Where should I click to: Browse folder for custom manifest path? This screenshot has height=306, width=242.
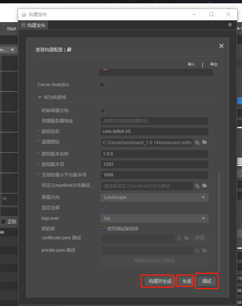tap(204, 186)
